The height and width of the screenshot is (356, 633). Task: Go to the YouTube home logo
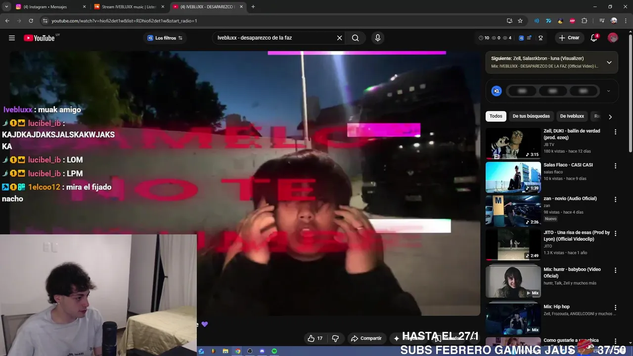tap(39, 38)
